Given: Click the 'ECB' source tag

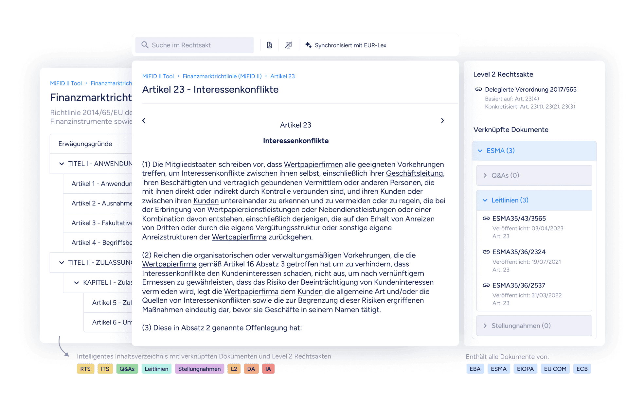Looking at the screenshot, I should [x=582, y=369].
